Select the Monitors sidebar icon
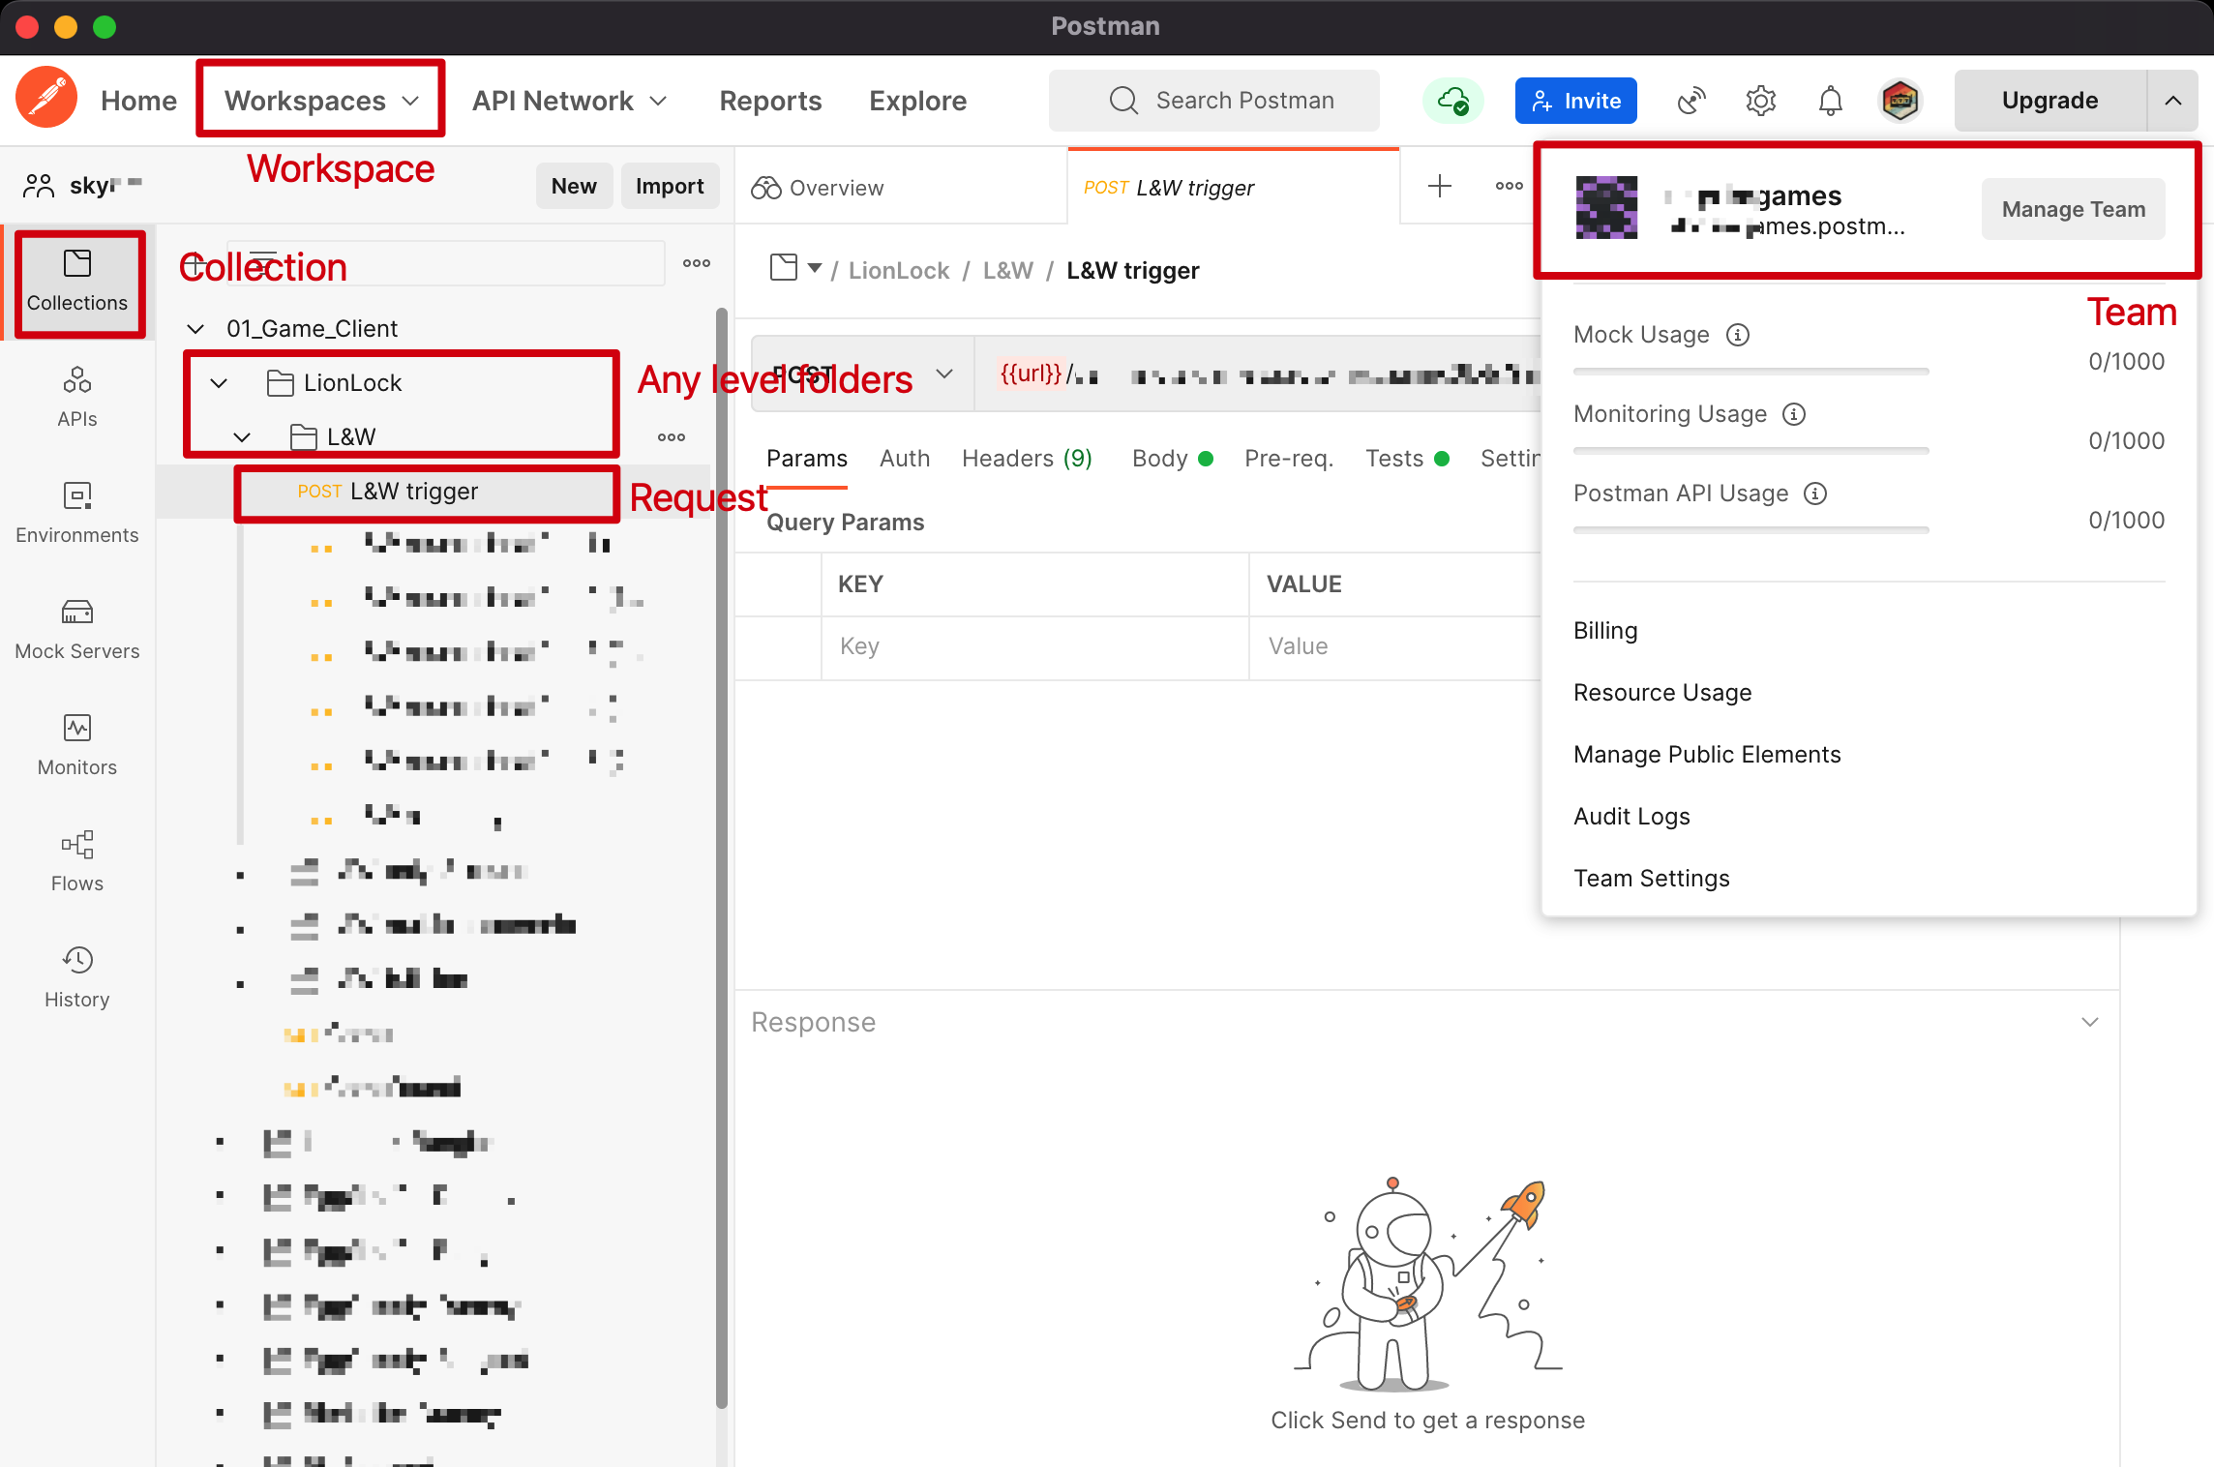 [x=77, y=745]
